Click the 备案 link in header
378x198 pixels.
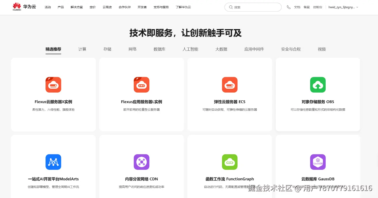point(307,7)
